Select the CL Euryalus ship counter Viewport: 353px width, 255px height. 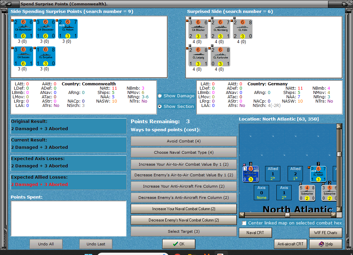click(46, 56)
